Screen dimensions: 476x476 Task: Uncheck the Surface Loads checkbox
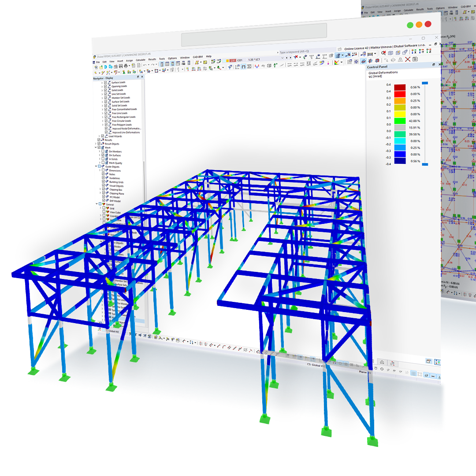click(106, 82)
